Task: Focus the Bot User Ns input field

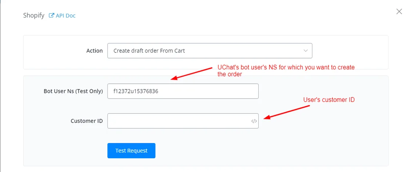Action: click(x=183, y=91)
